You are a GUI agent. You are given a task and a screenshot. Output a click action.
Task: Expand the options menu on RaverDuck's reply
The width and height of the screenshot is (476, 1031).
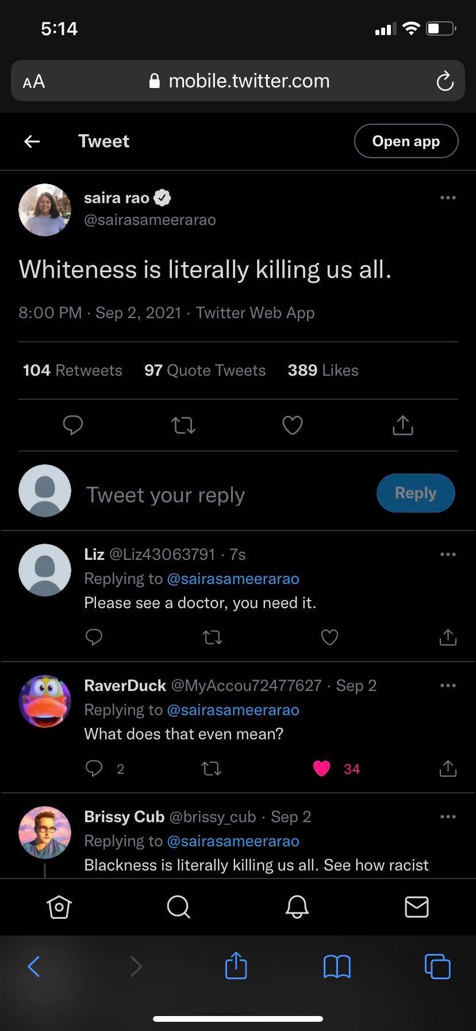tap(447, 686)
